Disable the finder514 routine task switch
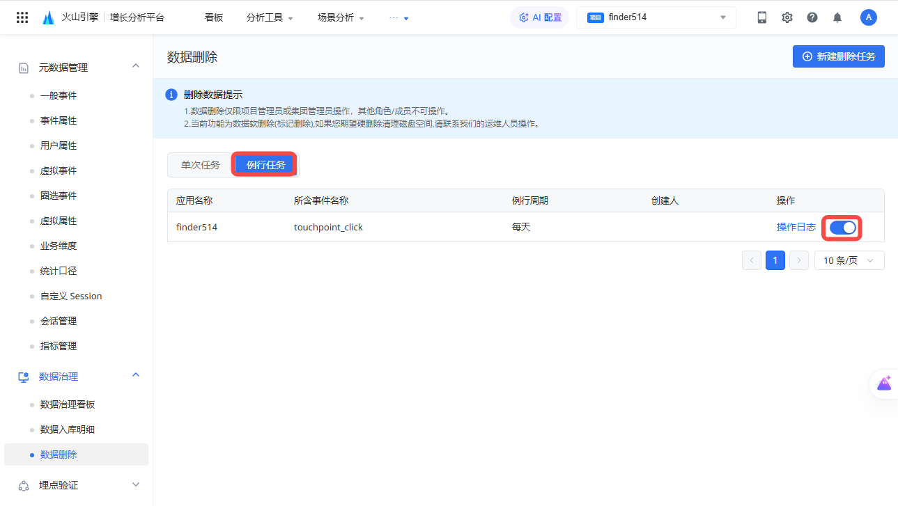Image resolution: width=898 pixels, height=506 pixels. (842, 228)
